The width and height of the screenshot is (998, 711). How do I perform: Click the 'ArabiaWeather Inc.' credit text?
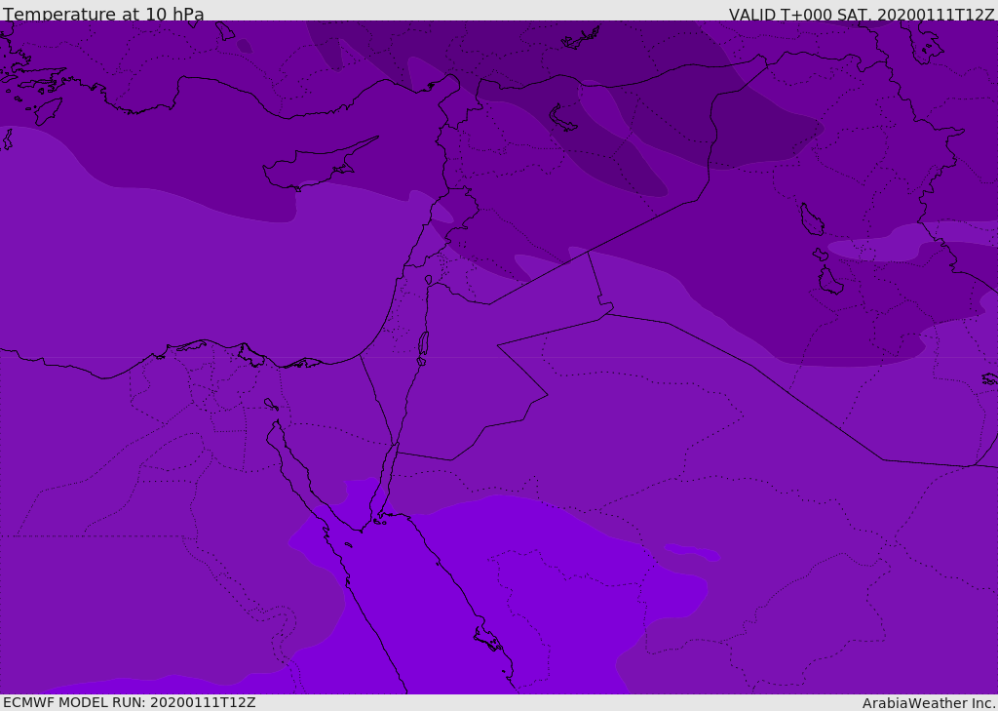click(x=929, y=703)
